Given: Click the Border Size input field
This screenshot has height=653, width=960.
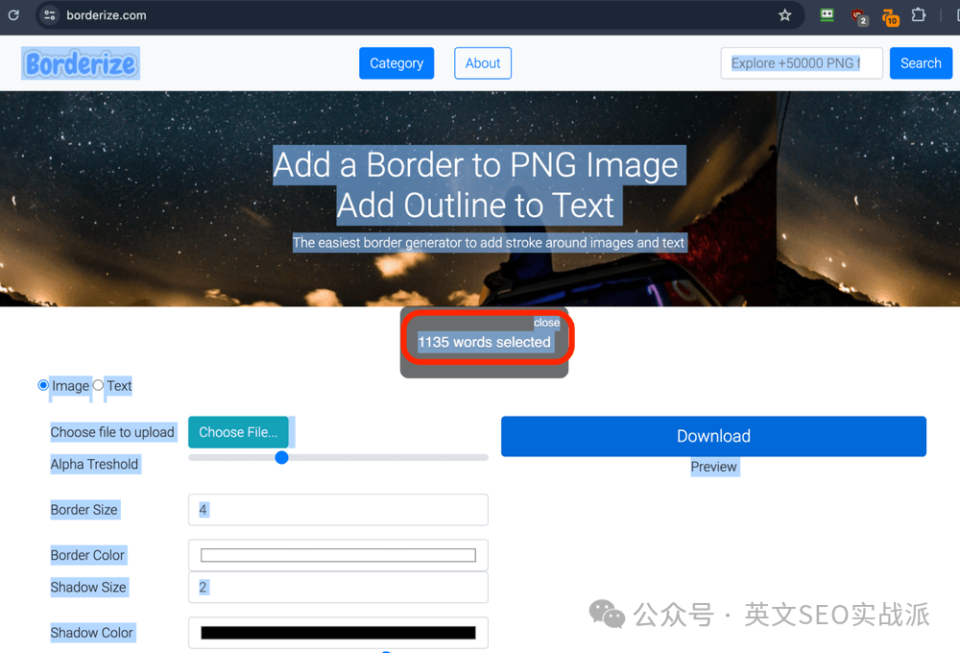Looking at the screenshot, I should (338, 510).
